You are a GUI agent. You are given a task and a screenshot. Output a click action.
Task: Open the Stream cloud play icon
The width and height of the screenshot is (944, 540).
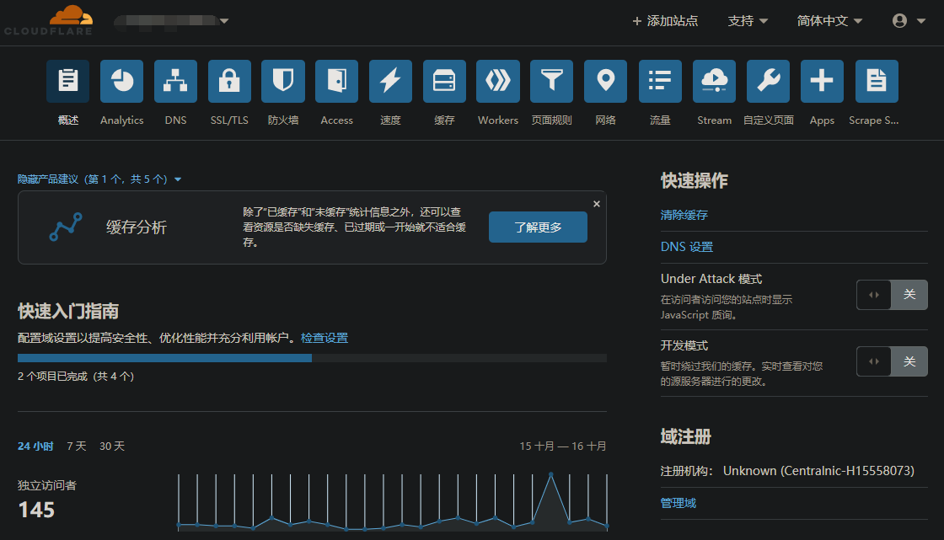point(714,81)
